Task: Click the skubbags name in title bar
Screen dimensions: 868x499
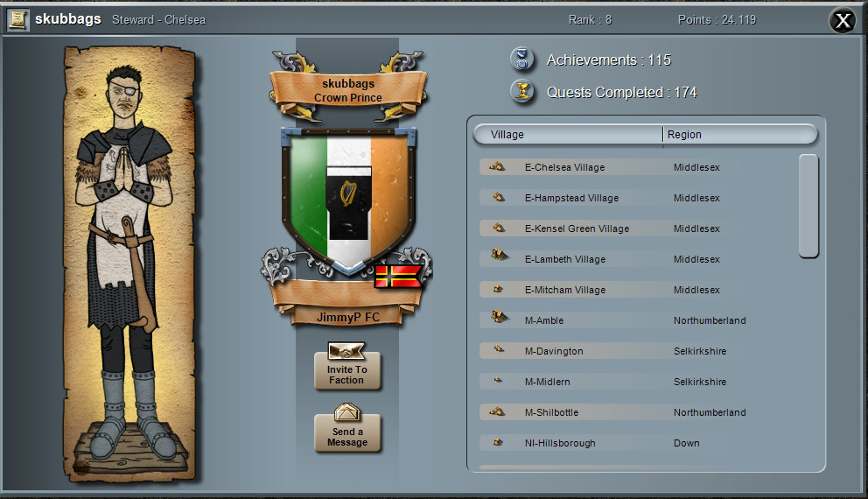Action: tap(68, 19)
